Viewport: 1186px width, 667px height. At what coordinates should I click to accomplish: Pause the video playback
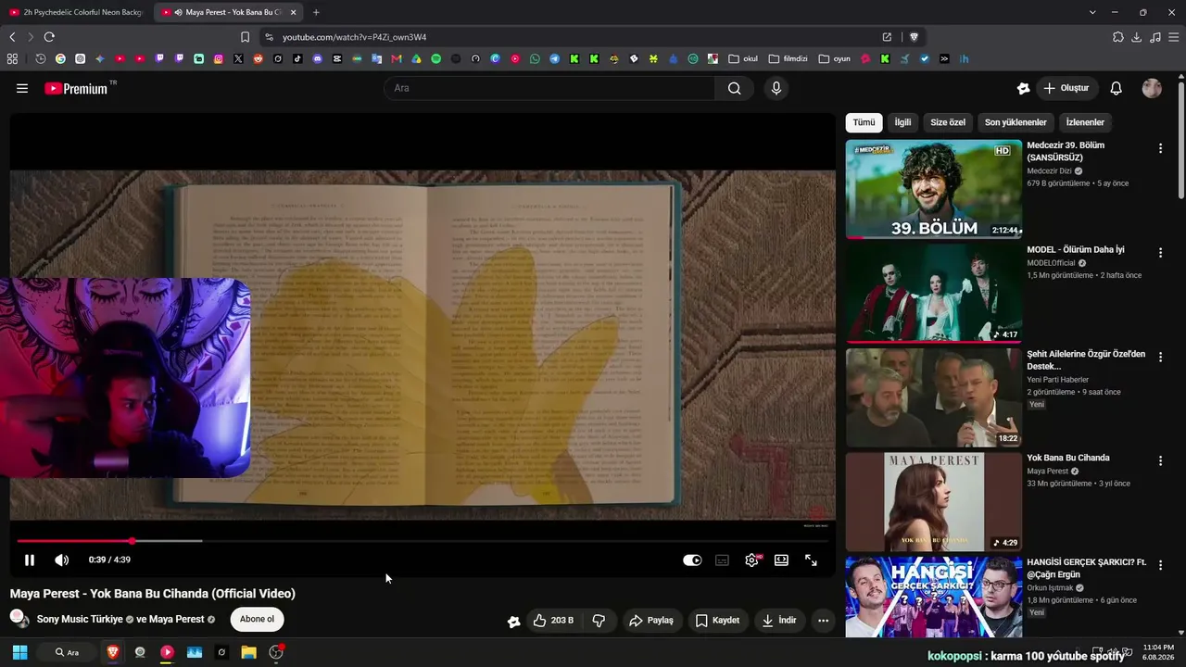pyautogui.click(x=30, y=560)
